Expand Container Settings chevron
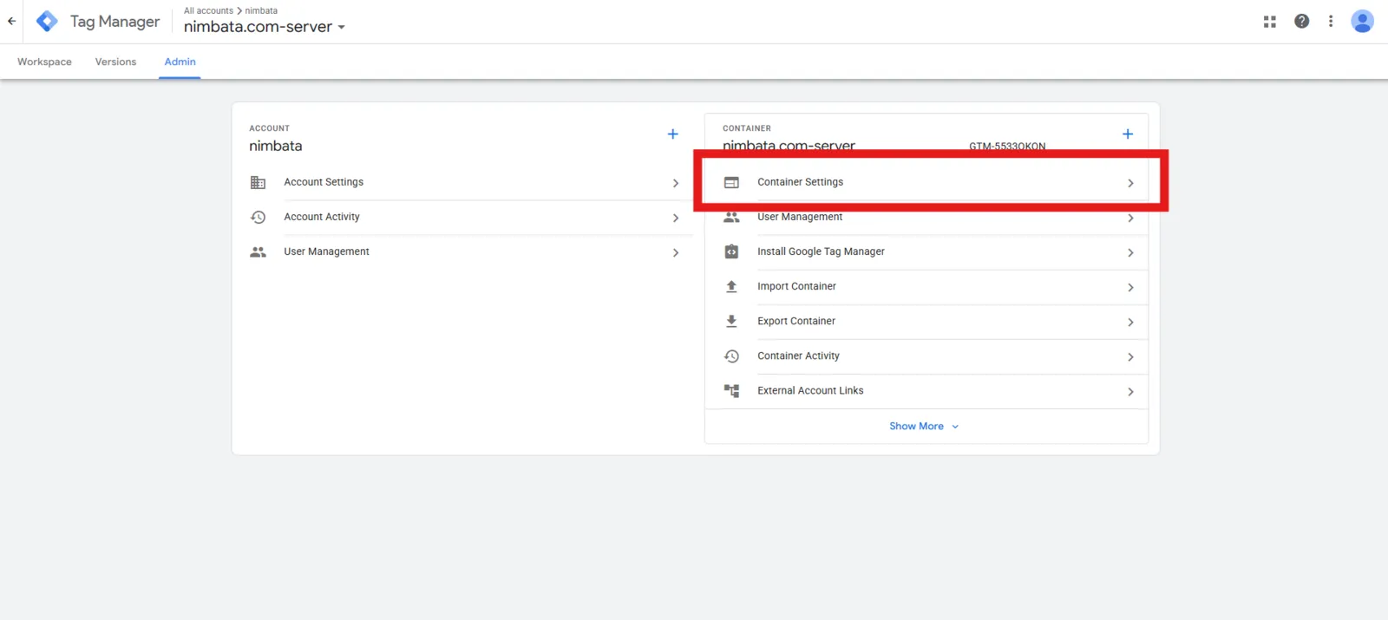 click(1130, 183)
